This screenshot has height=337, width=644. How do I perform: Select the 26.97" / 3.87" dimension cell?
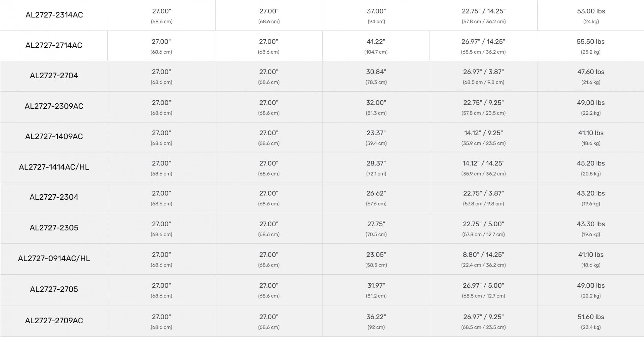[483, 72]
